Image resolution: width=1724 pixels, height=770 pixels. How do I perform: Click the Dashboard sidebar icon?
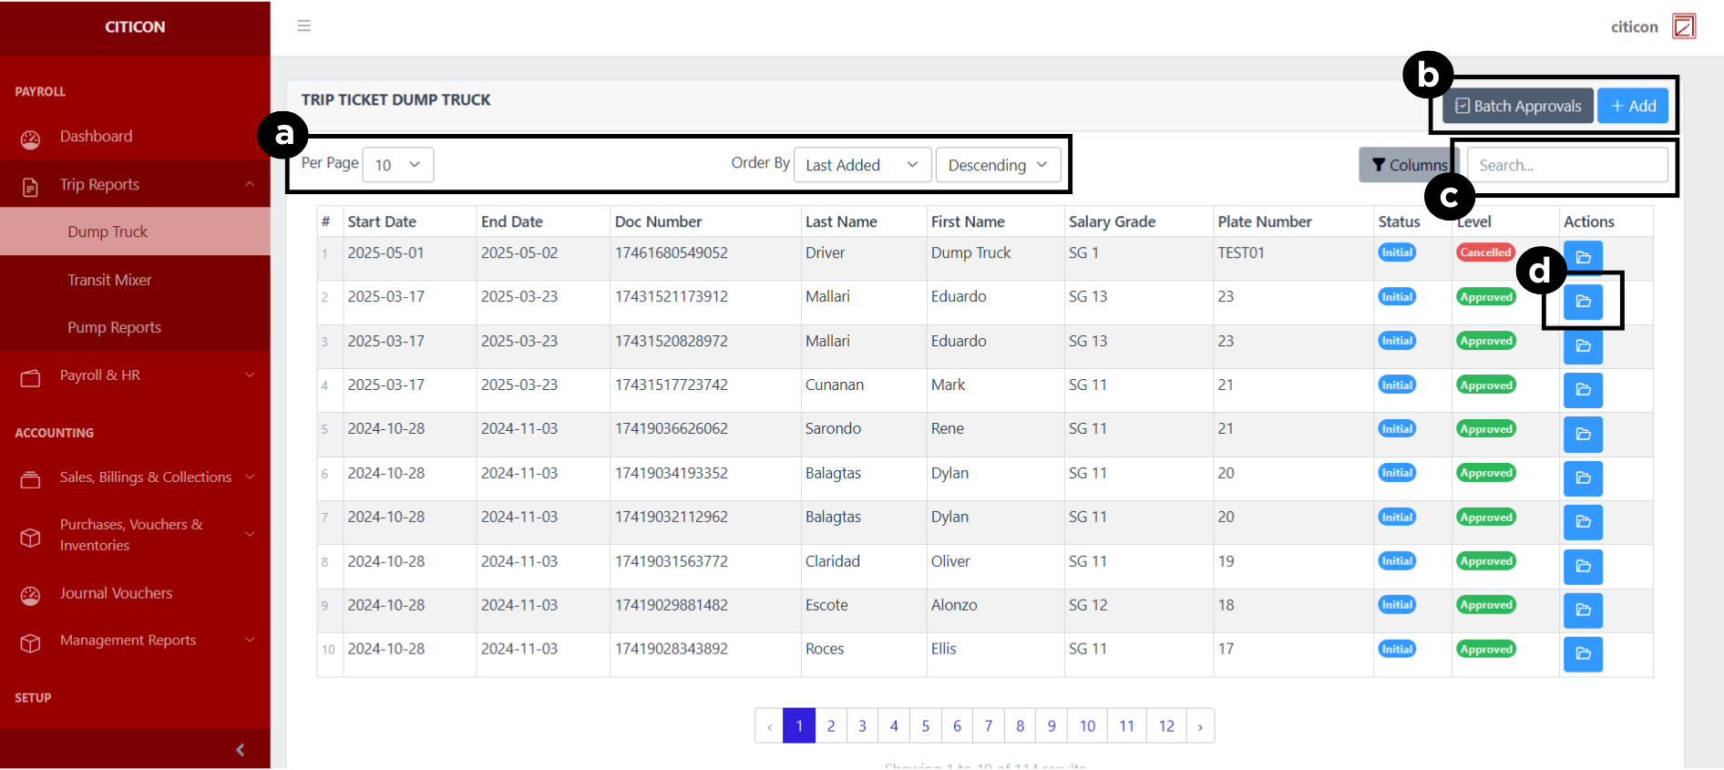click(x=31, y=139)
